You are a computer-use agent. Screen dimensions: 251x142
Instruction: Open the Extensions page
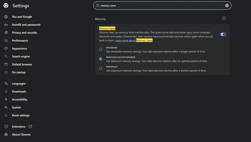(x=19, y=127)
